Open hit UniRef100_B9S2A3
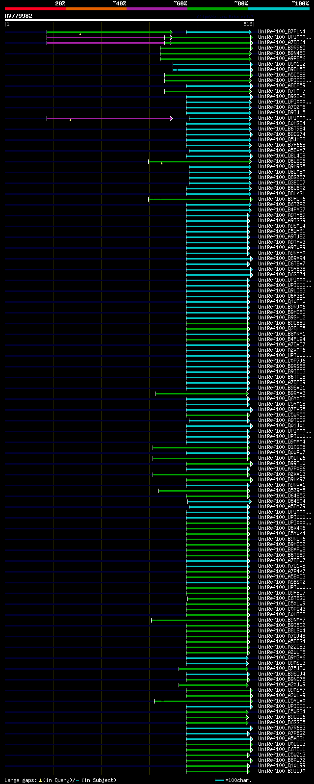The height and width of the screenshot is (784, 314). pyautogui.click(x=282, y=97)
